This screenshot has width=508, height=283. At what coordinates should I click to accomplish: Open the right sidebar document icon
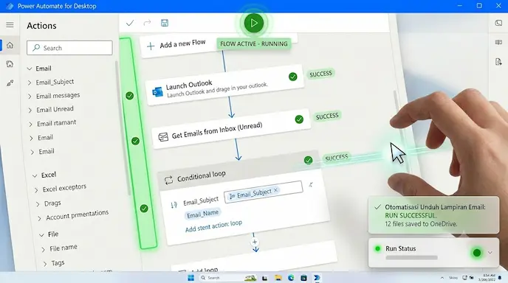tap(498, 61)
